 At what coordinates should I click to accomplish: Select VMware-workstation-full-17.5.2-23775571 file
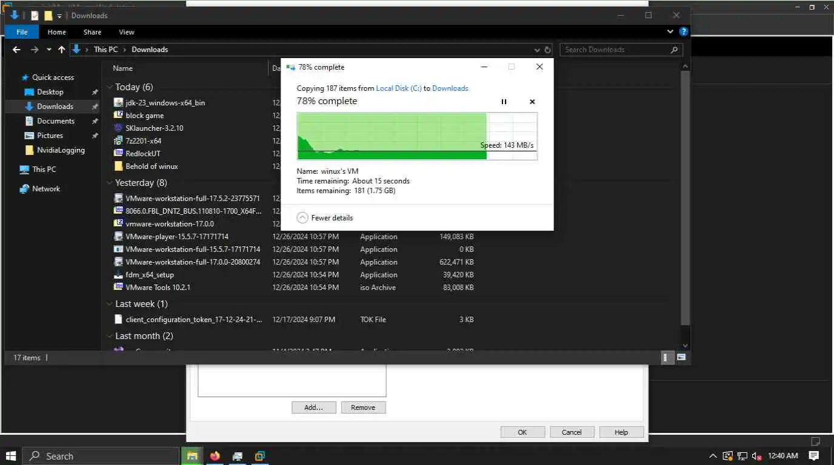pyautogui.click(x=192, y=199)
